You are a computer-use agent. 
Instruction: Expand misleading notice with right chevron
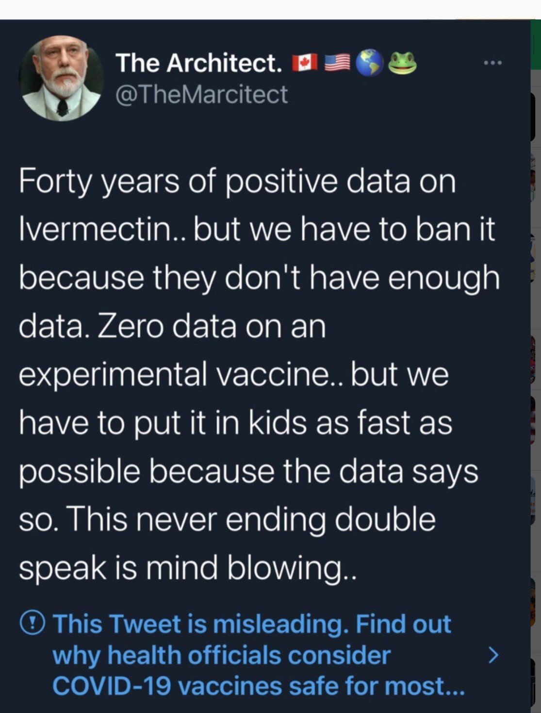pyautogui.click(x=492, y=655)
